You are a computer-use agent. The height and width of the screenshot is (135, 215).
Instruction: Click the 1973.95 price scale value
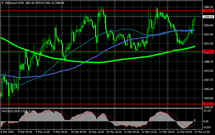tap(209, 71)
